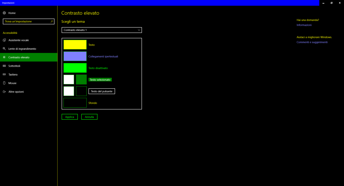The image size is (344, 186).
Task: Pick the purple Collegamenti ipertestuali swatch
Action: tap(75, 56)
